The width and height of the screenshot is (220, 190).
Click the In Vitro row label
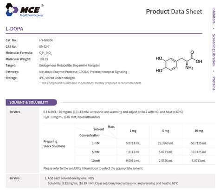click(15, 112)
